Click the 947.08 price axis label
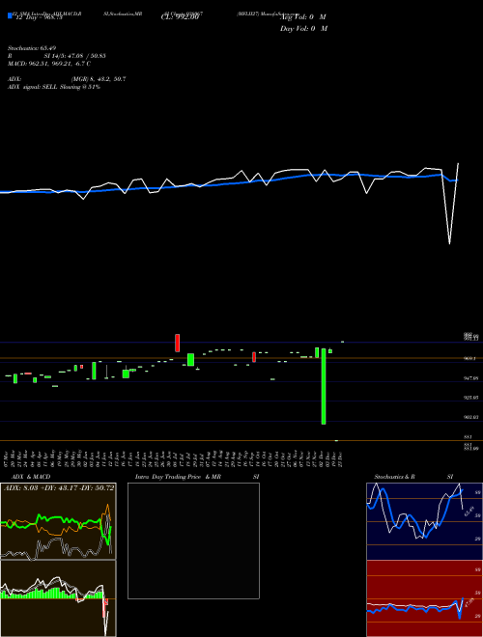The height and width of the screenshot is (637, 483). coord(470,378)
